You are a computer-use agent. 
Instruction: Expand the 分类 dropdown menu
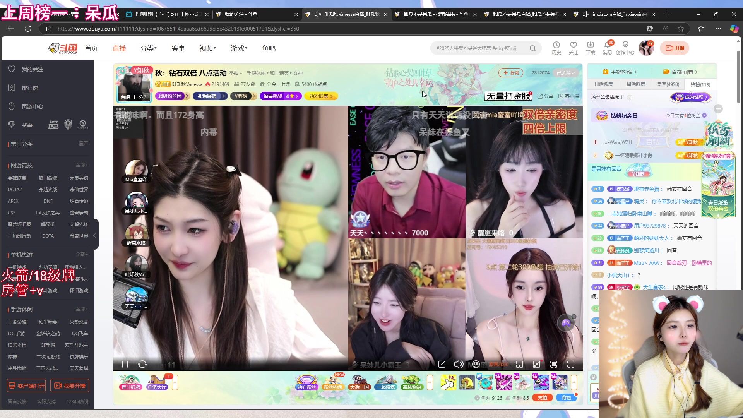coord(149,48)
